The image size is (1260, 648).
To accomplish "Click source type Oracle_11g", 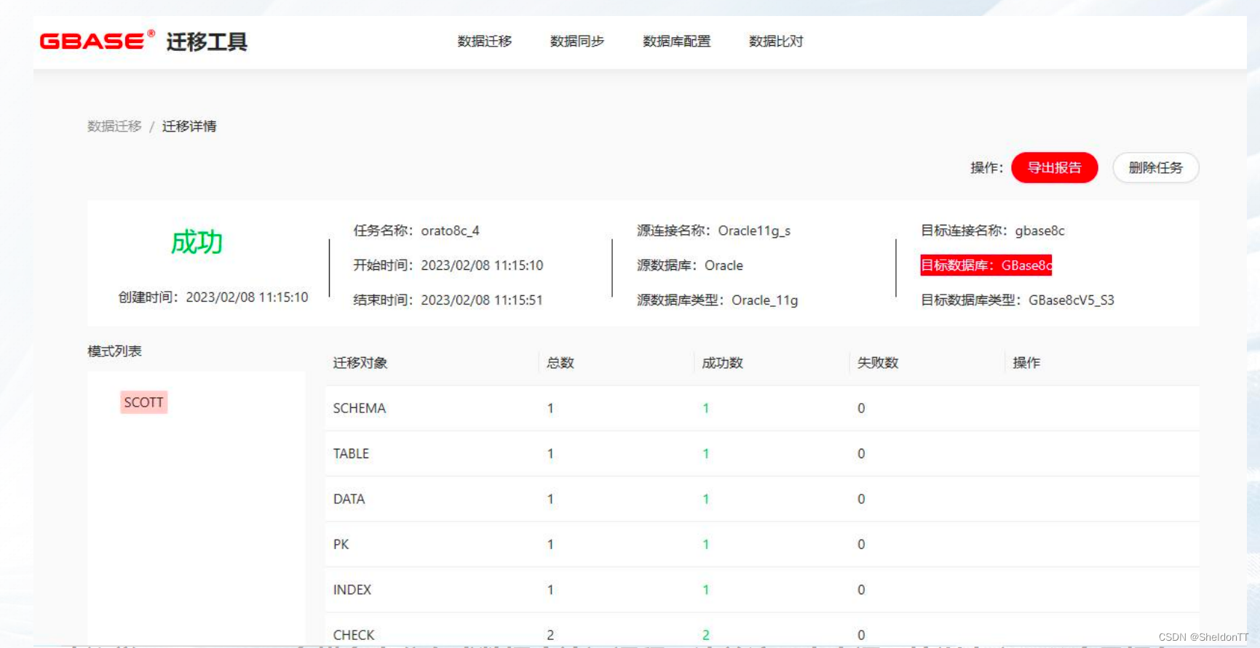I will point(764,300).
